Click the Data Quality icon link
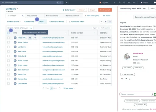The width and height of the screenshot is (156, 112). pyautogui.click(x=69, y=10)
